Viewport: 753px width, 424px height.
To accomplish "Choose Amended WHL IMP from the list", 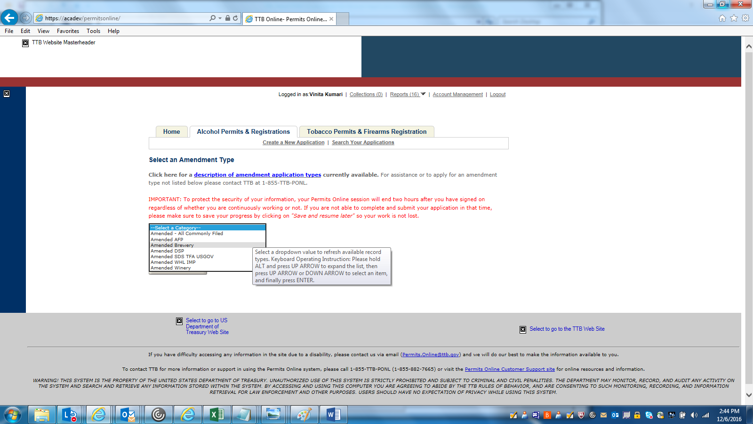I will pos(201,262).
